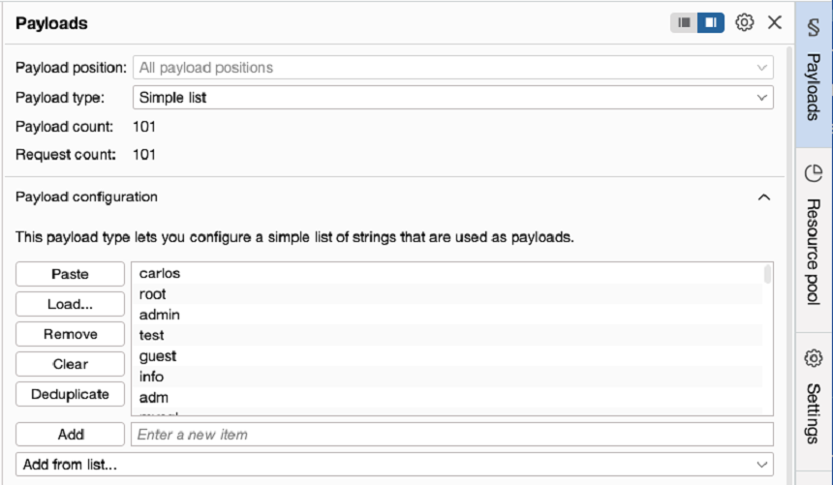Switch to the list-style panel layout icon
The height and width of the screenshot is (485, 833).
click(684, 22)
